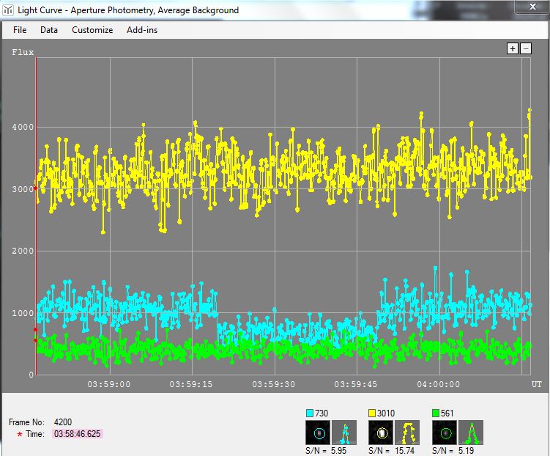Viewport: 550px width, 456px height.
Task: Open the Customize menu
Action: coord(92,30)
